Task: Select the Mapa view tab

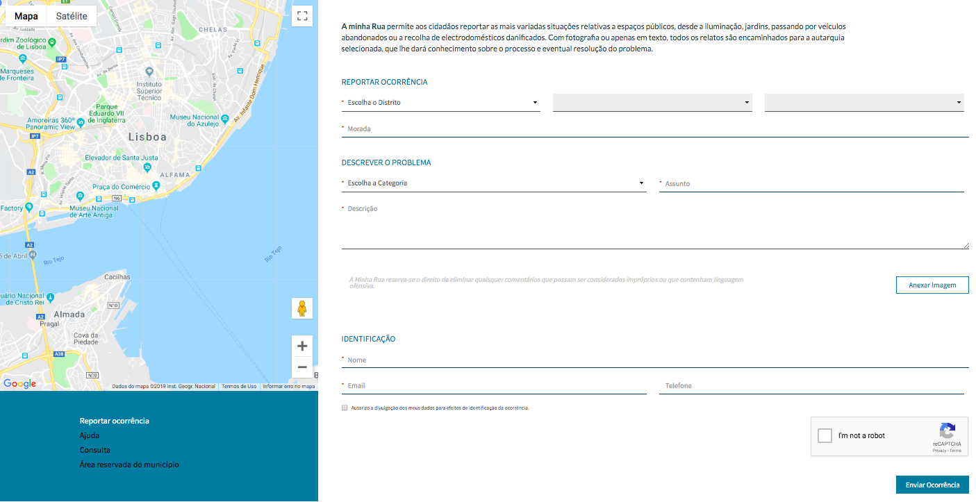Action: coord(26,16)
